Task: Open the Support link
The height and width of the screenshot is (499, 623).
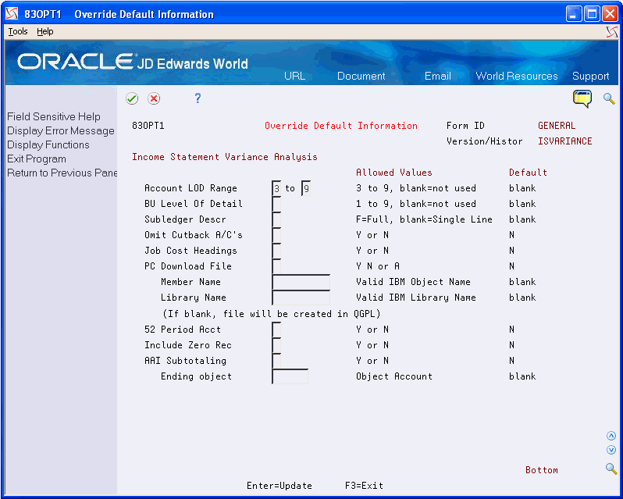Action: [x=590, y=76]
